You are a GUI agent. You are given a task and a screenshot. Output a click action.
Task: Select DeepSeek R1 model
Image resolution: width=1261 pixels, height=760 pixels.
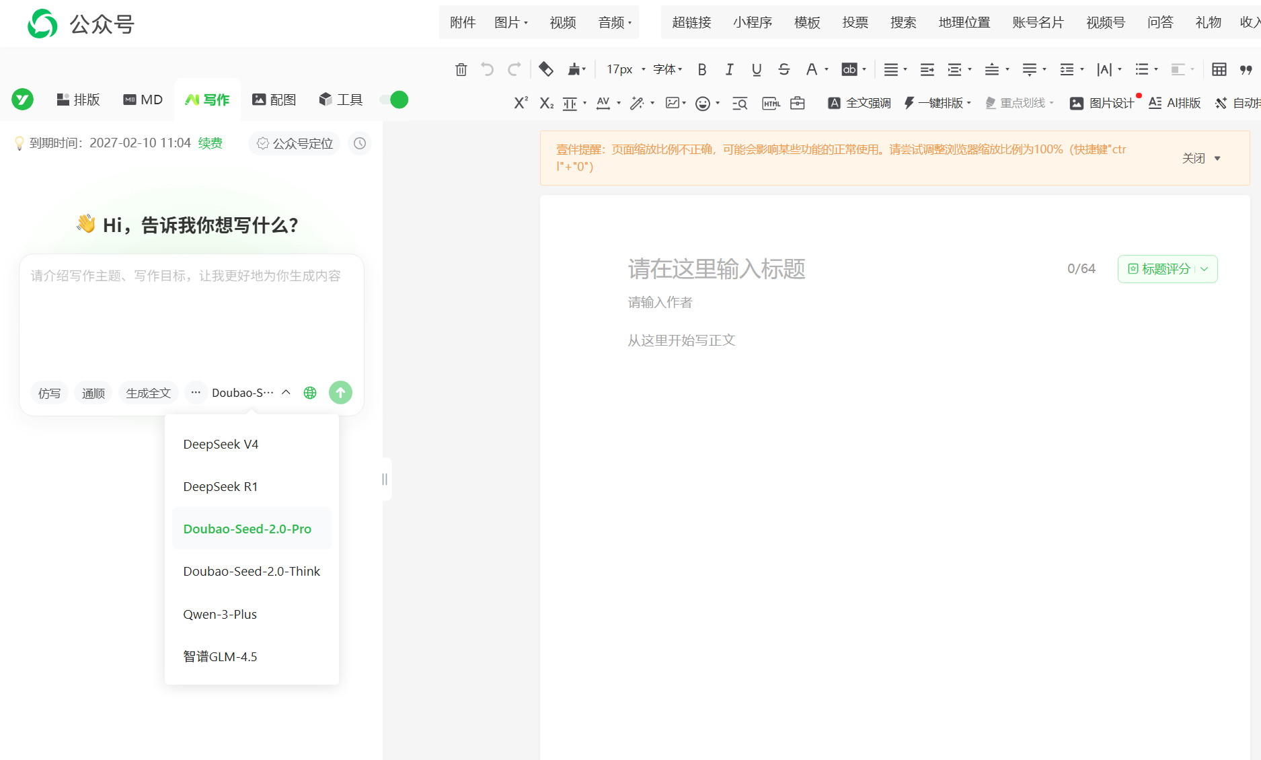252,486
